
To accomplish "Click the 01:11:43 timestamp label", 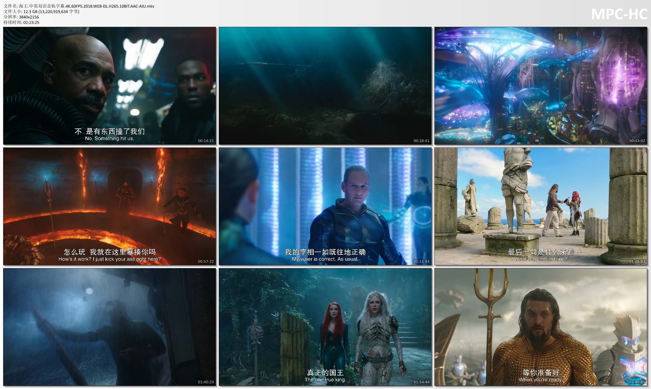I will [x=421, y=261].
